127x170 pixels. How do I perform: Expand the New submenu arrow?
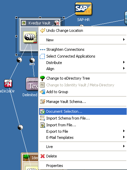tap(124, 40)
